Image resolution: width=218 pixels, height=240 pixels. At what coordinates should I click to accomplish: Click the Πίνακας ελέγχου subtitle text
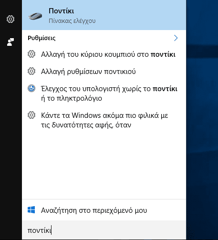[72, 21]
